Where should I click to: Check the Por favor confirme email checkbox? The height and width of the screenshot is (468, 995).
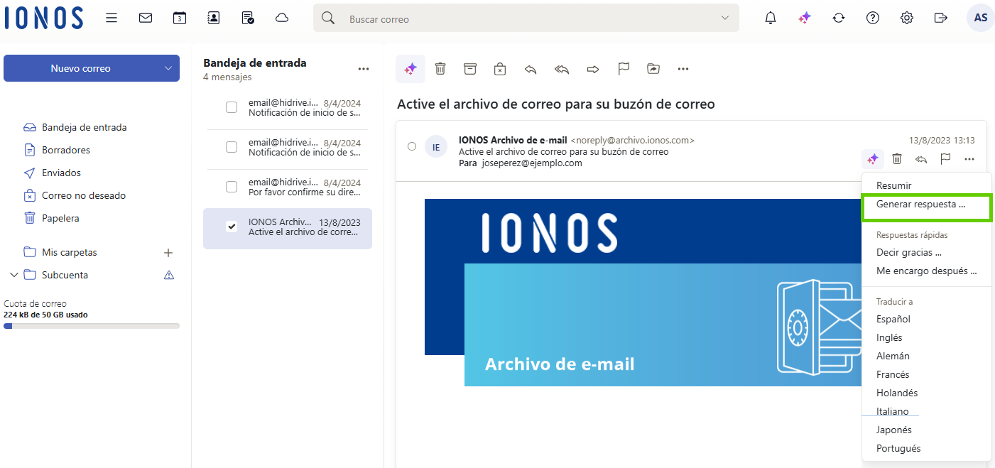tap(232, 187)
